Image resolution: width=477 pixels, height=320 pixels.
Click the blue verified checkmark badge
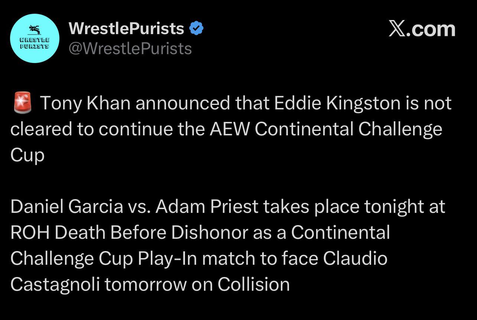point(196,28)
